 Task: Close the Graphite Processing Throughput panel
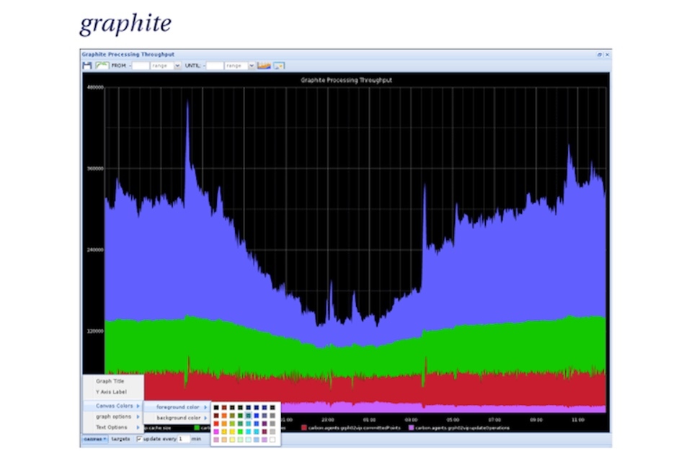607,55
